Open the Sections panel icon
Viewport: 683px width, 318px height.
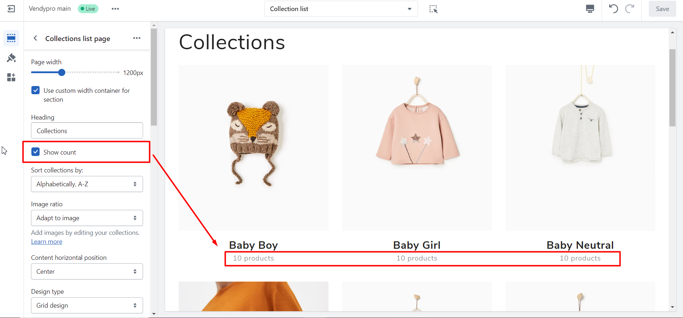click(x=11, y=38)
